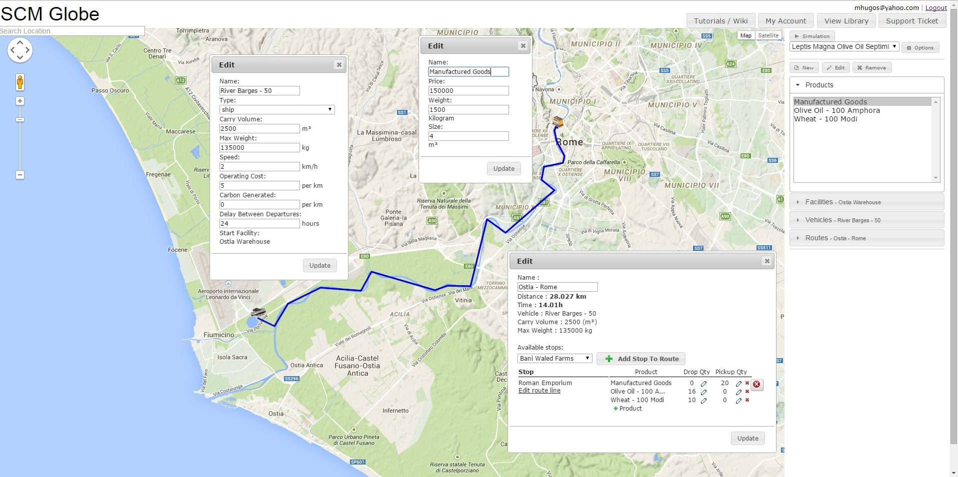Click the Carbon Generated field

259,204
